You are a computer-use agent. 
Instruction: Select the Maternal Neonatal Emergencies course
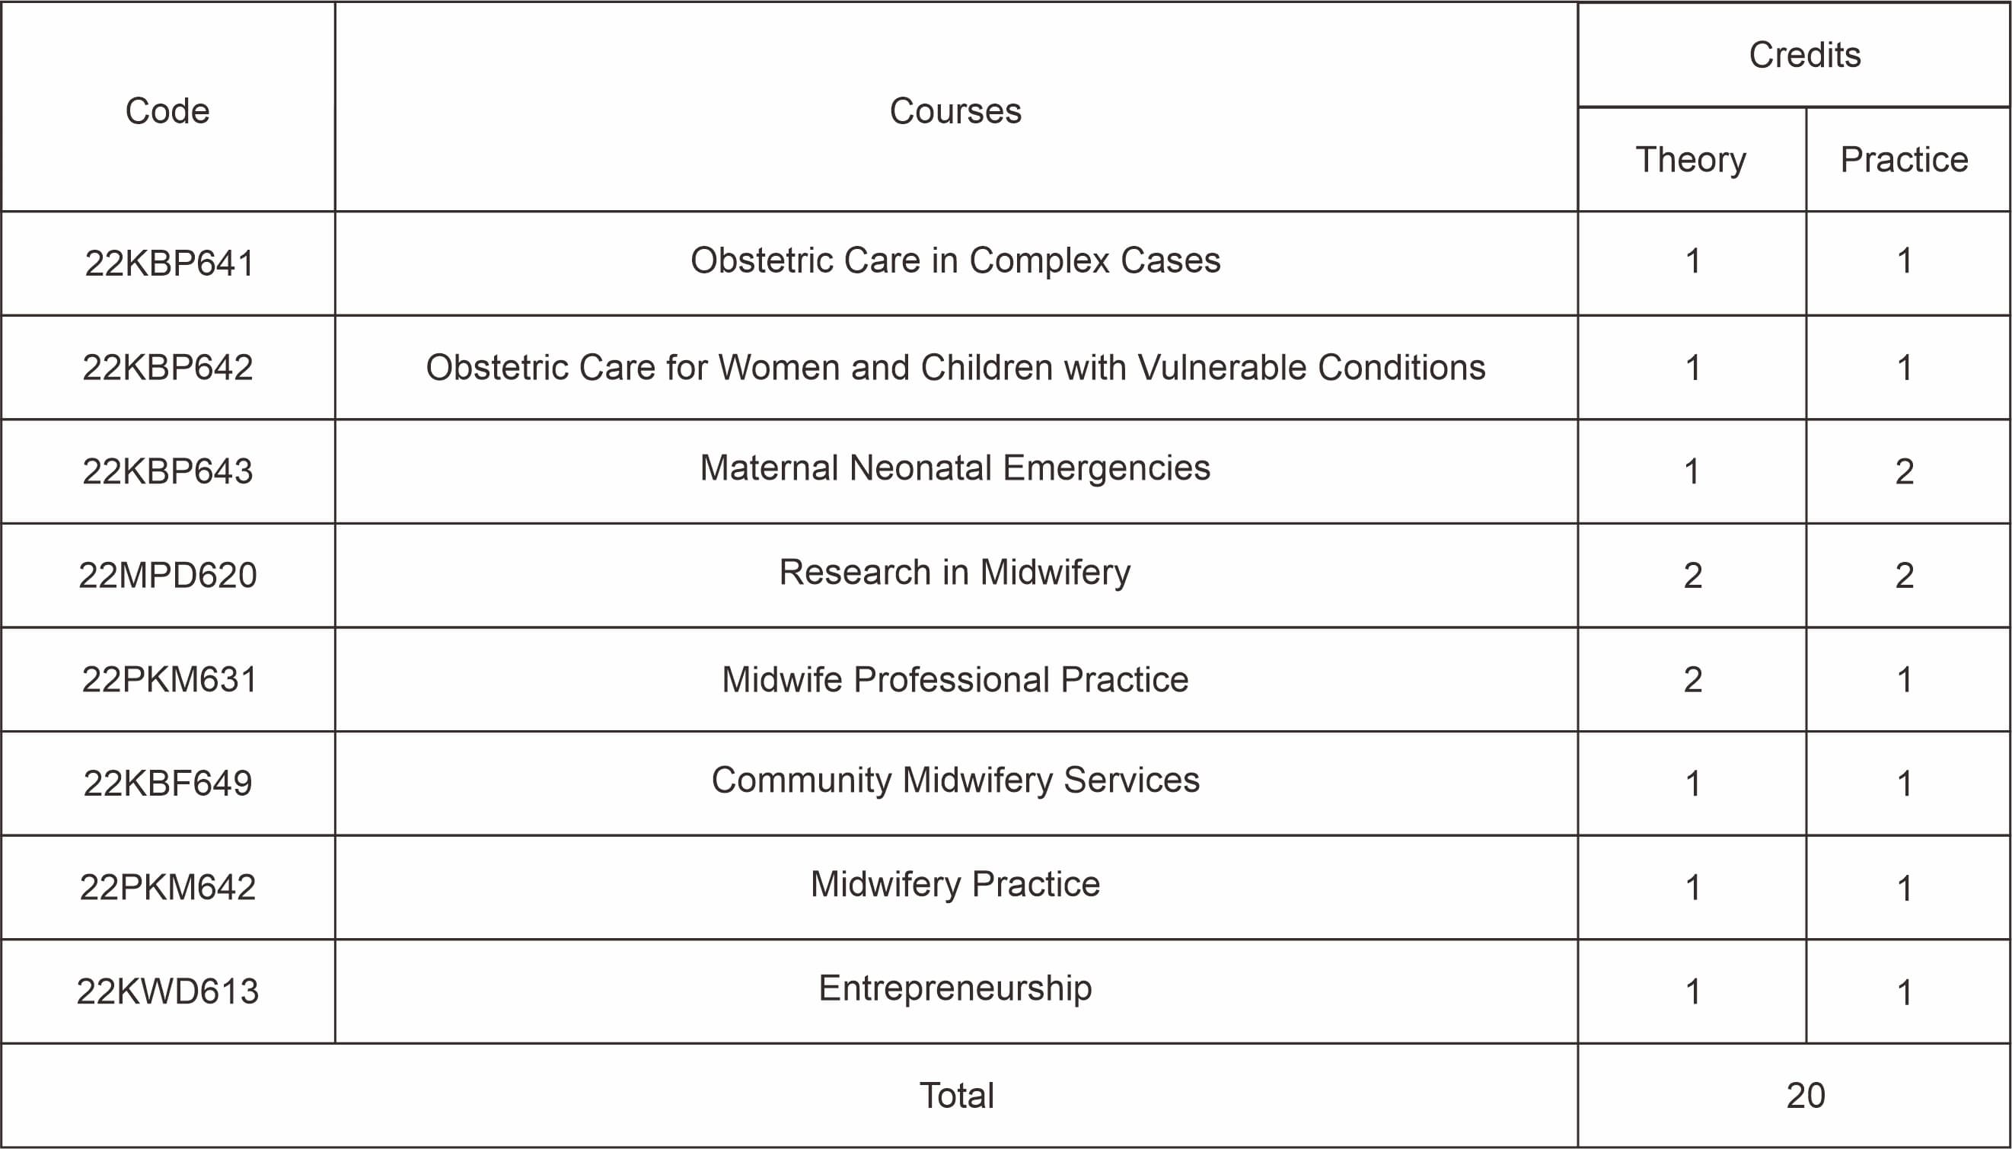point(955,468)
